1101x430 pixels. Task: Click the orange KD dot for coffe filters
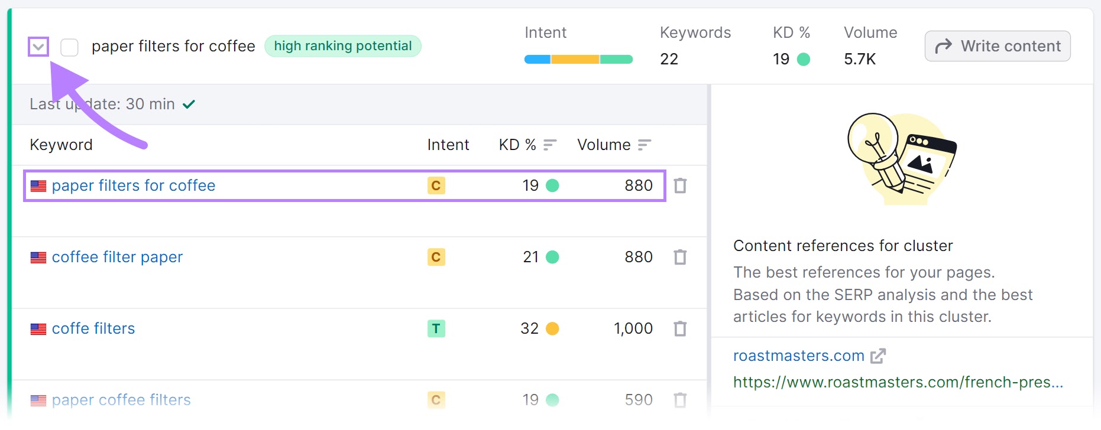552,328
